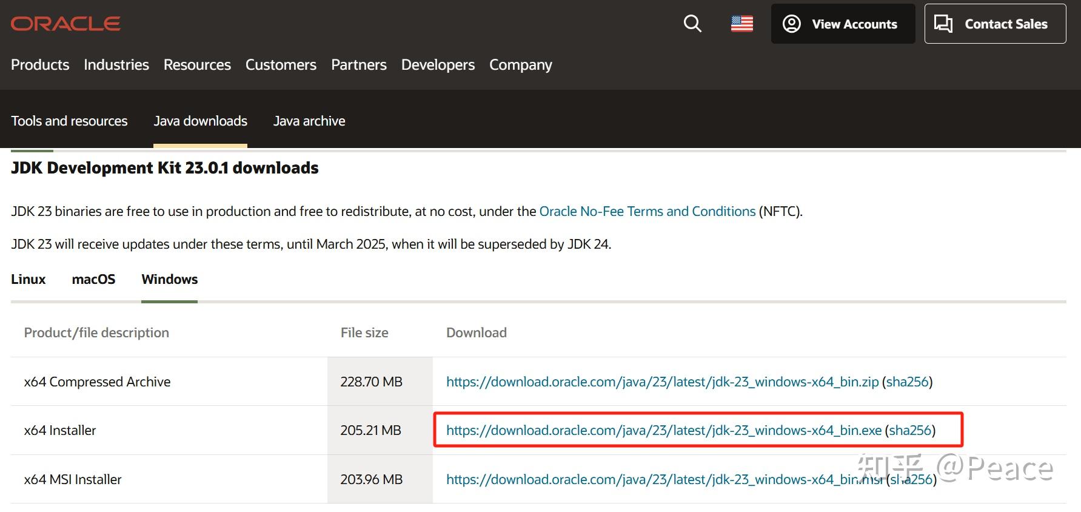This screenshot has width=1081, height=512.
Task: Open the Products menu
Action: (x=40, y=65)
